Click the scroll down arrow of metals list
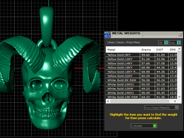The image size is (184, 138). [179, 97]
